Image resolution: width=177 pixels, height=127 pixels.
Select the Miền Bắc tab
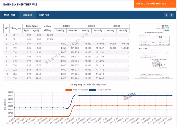[x=27, y=15]
